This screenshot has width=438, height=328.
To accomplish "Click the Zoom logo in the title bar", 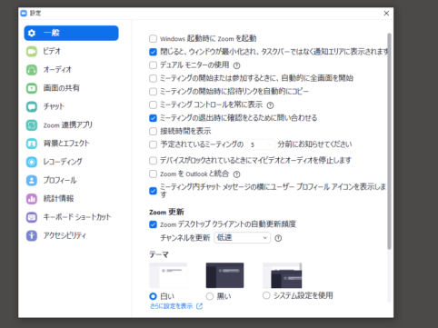I will 24,13.
